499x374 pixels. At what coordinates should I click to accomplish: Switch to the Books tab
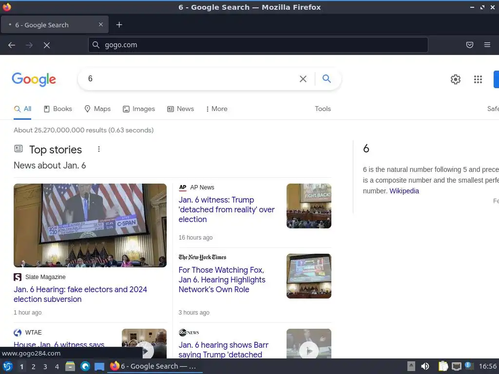pyautogui.click(x=58, y=109)
